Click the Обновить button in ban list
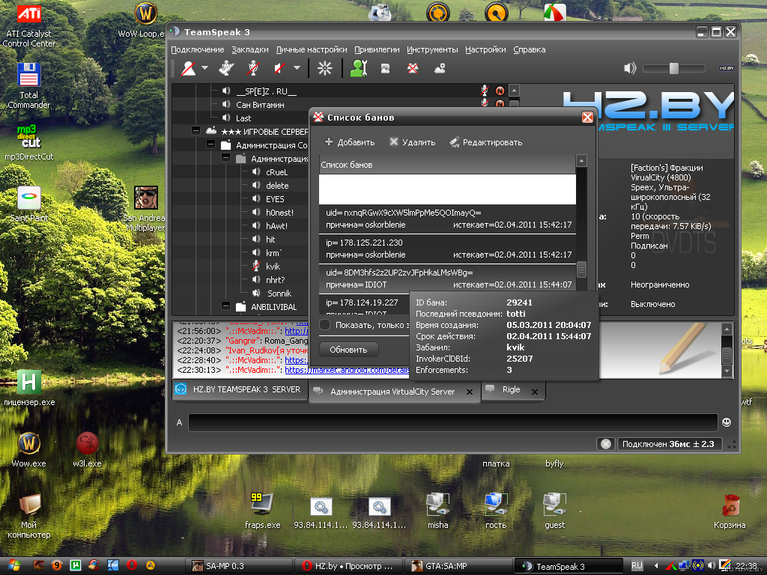Screen dimensions: 767x575 pyautogui.click(x=348, y=350)
